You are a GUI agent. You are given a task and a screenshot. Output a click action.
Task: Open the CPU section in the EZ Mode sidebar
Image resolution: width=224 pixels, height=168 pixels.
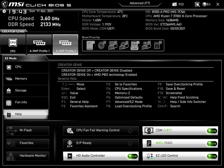click(26, 67)
